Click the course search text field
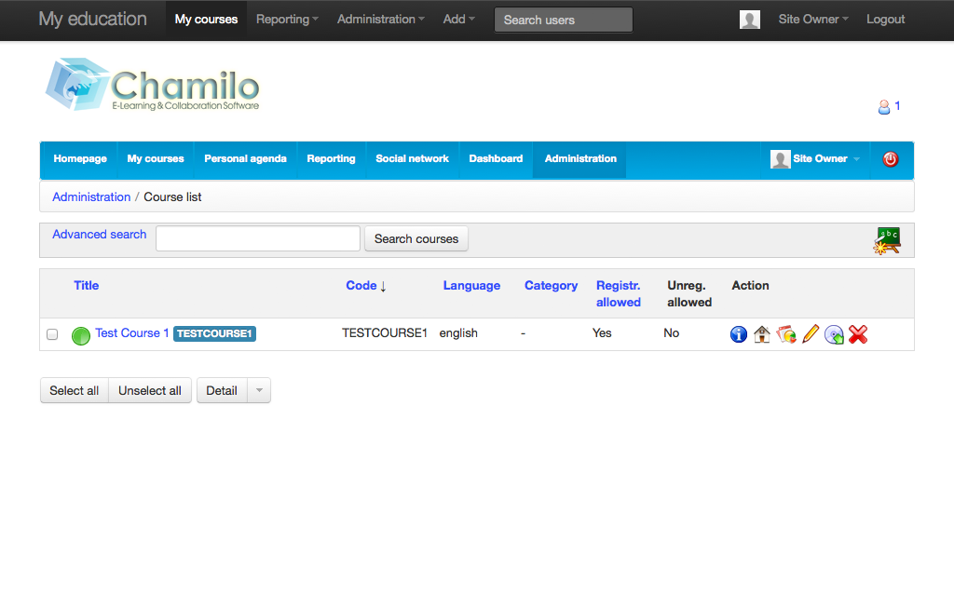The image size is (954, 596). (258, 239)
